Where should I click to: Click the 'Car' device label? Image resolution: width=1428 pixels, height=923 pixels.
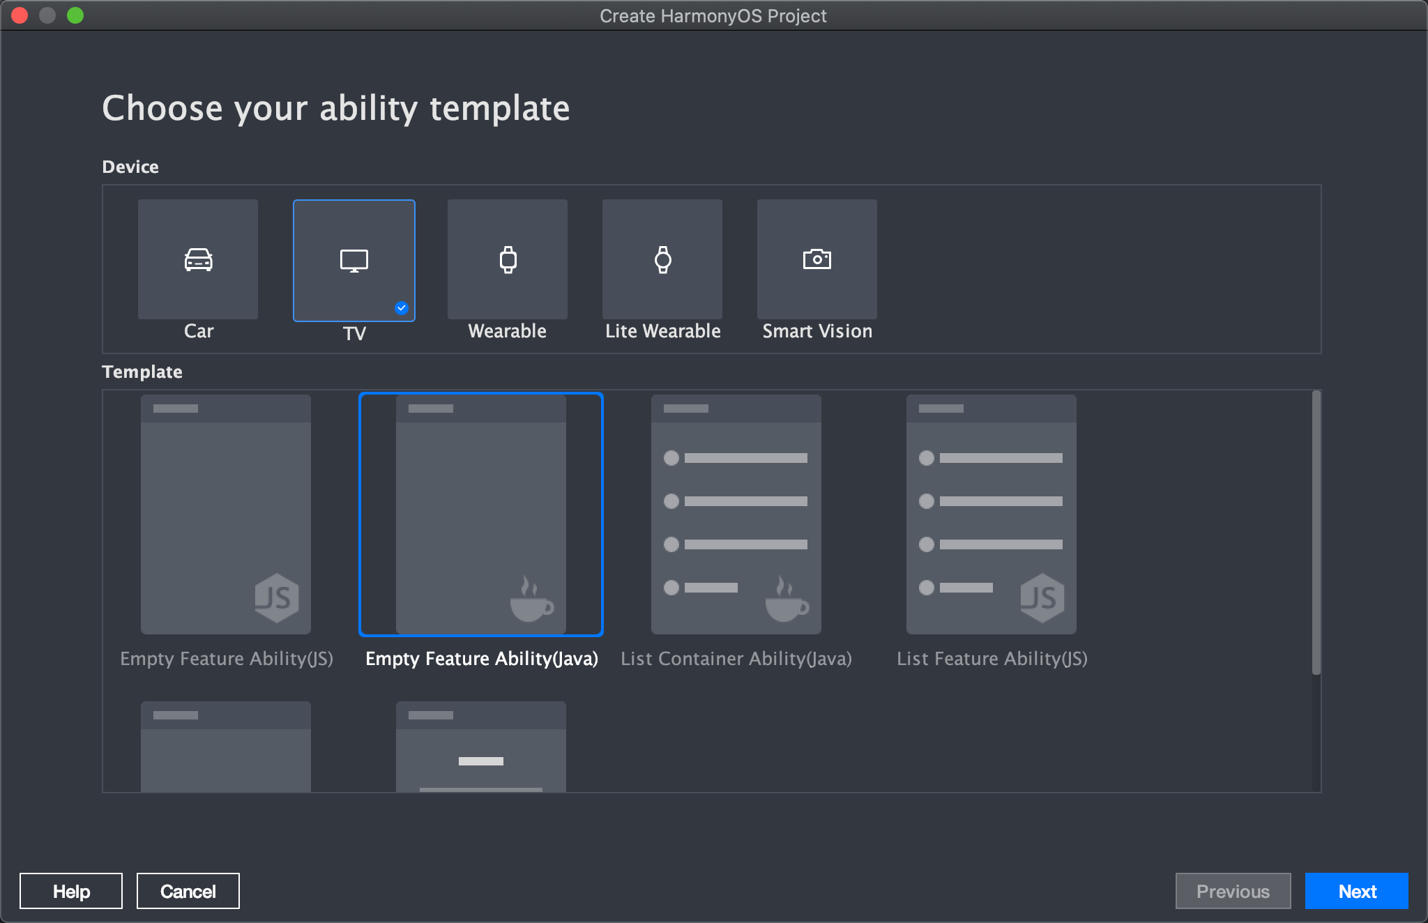tap(199, 331)
